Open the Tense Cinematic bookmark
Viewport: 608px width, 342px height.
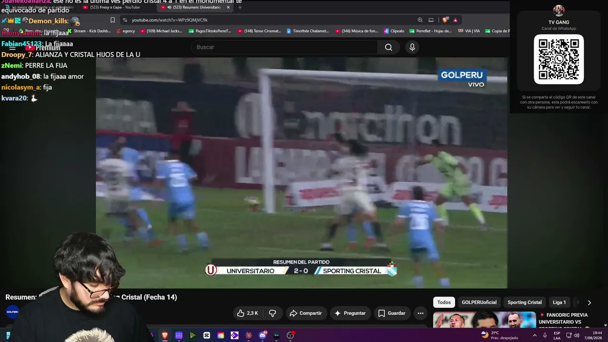coord(259,31)
